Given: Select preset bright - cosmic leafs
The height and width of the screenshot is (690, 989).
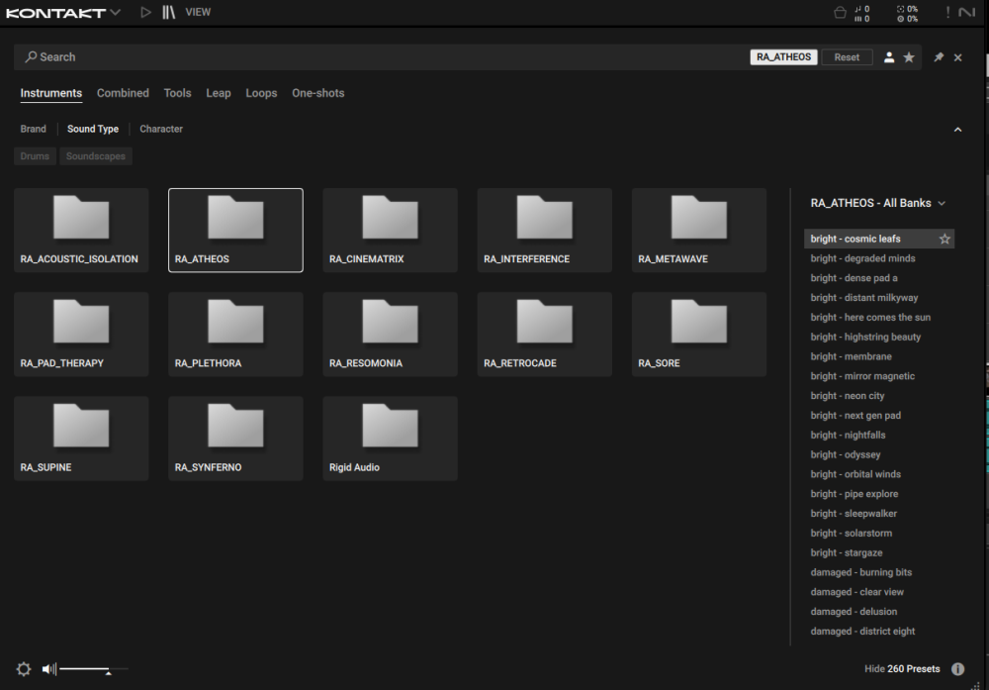Looking at the screenshot, I should [879, 239].
